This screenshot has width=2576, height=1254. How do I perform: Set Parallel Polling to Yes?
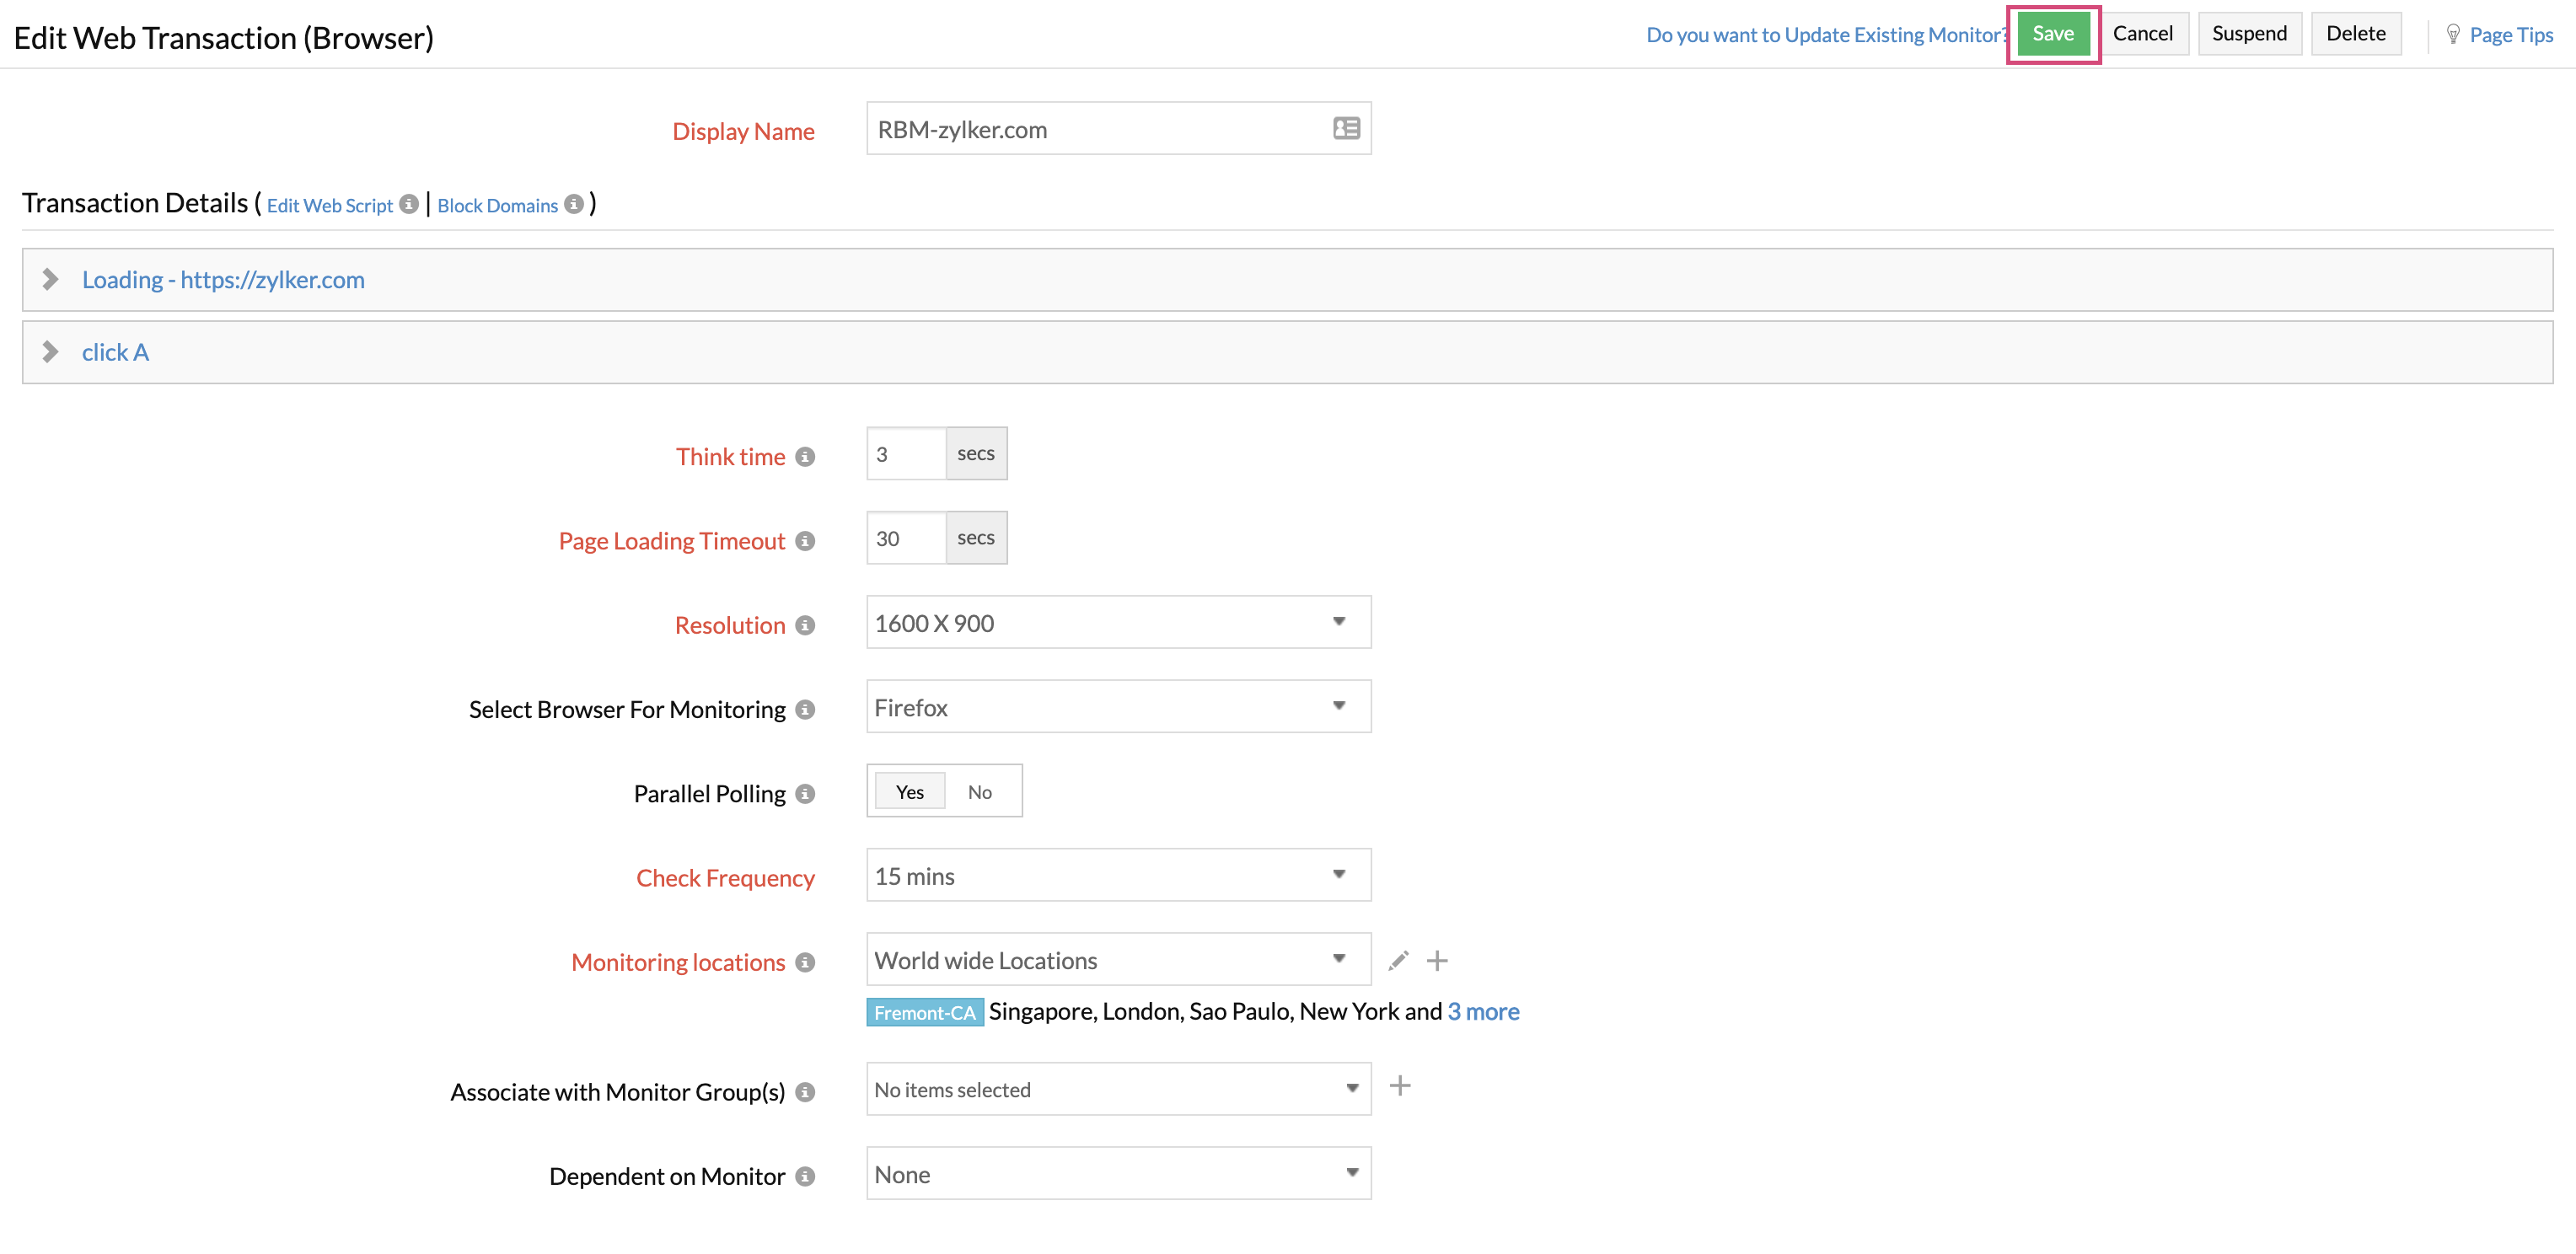point(909,791)
